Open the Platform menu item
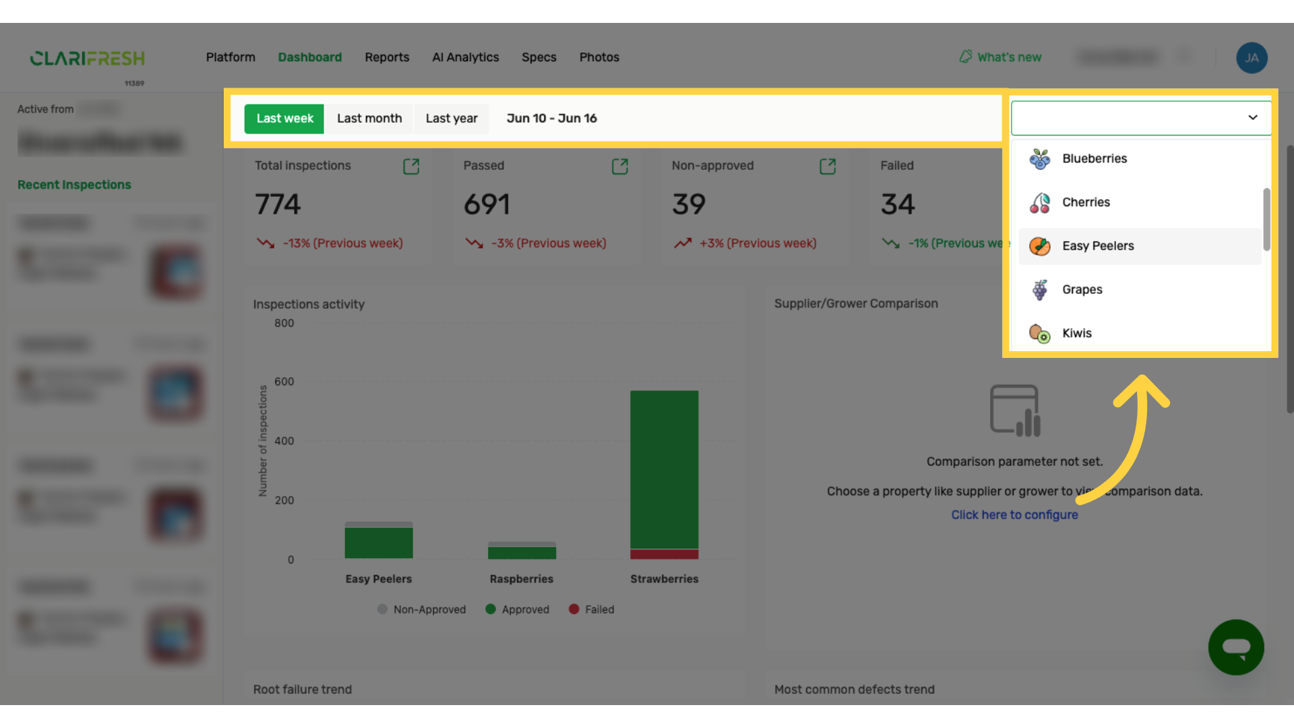This screenshot has width=1294, height=728. click(230, 57)
